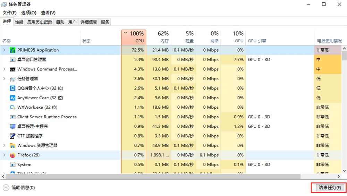The image size is (347, 196).
Task: Click the QQ拼音个人中心 icon
Action: [13, 88]
